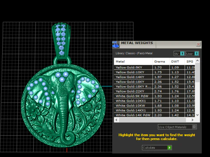Select the Yellow Gold:9KY row
210x157 pixels.
coord(154,67)
